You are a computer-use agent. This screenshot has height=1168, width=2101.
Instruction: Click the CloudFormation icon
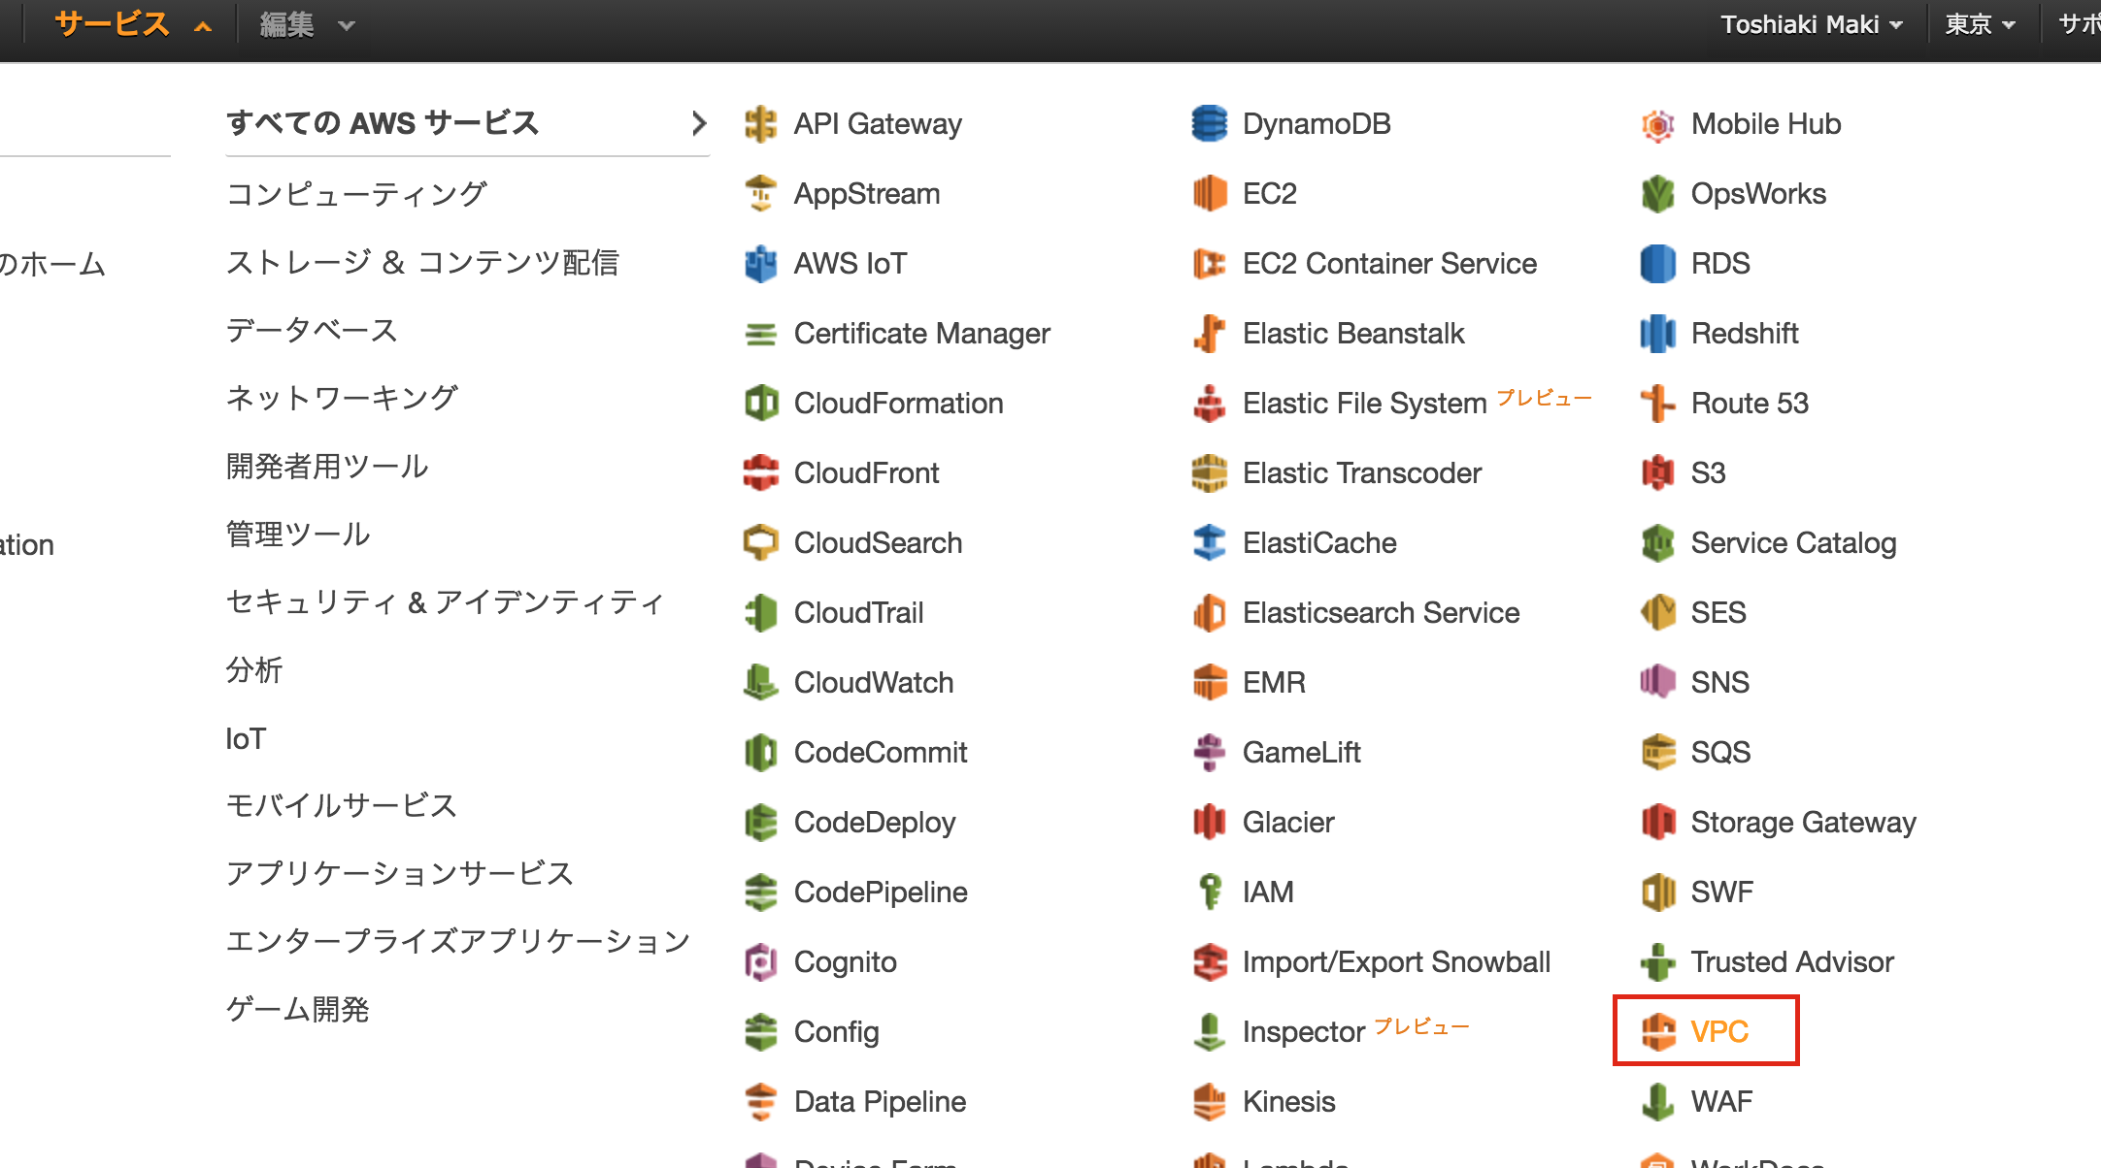(760, 404)
